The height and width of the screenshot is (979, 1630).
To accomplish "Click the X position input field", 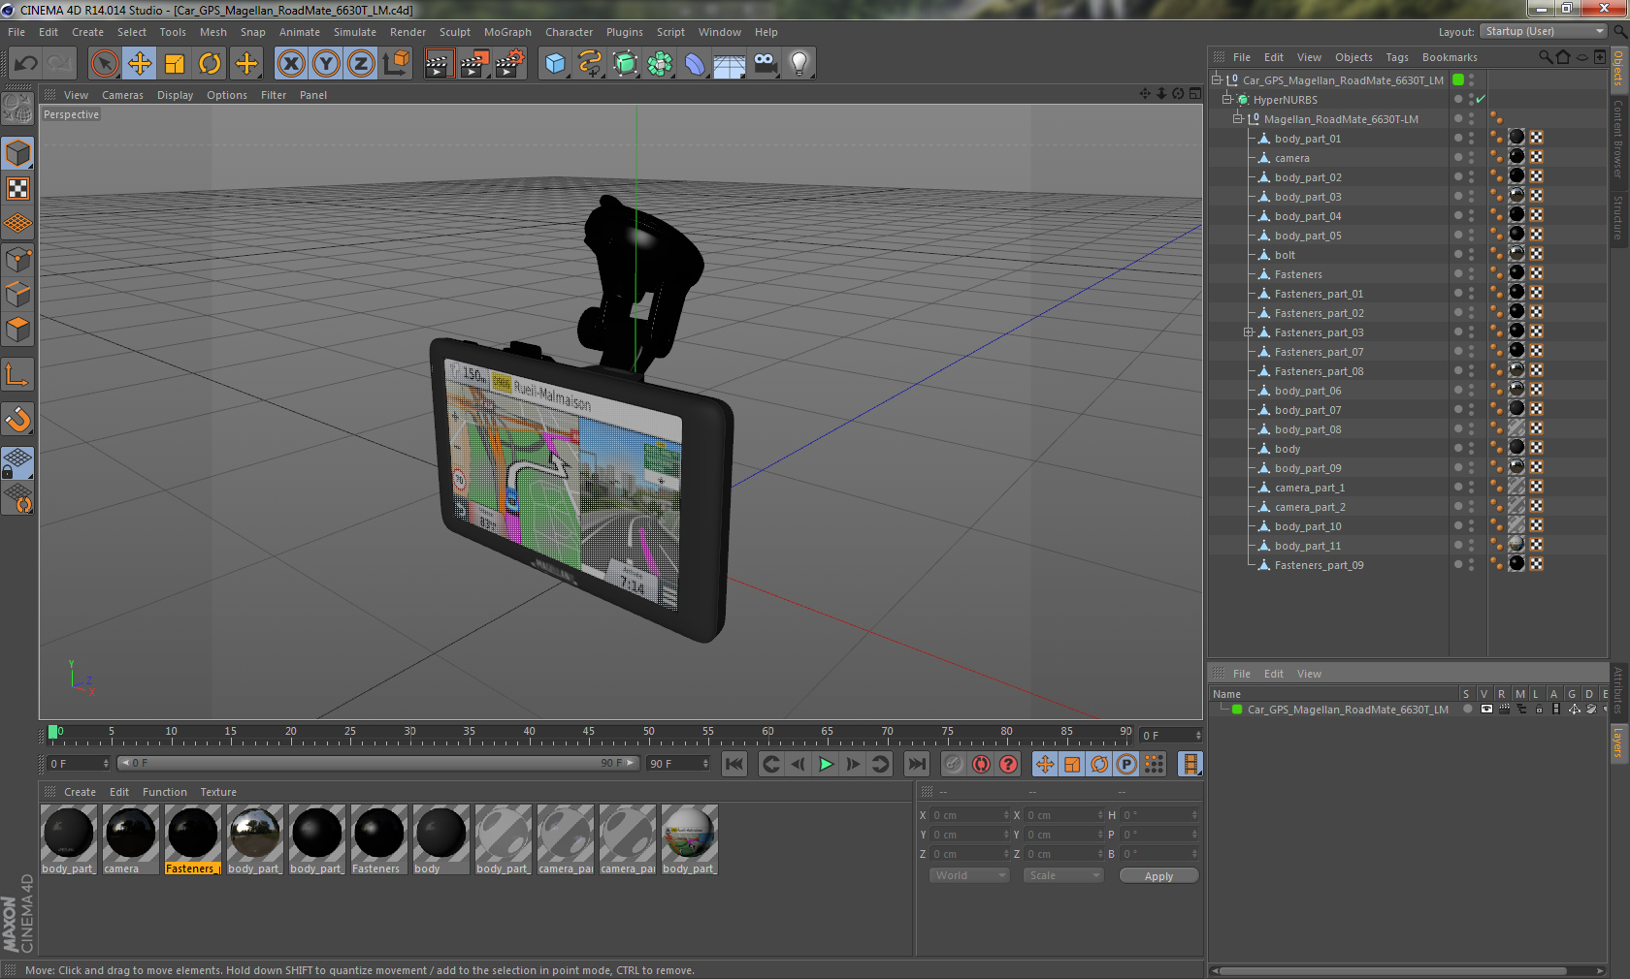I will point(970,815).
